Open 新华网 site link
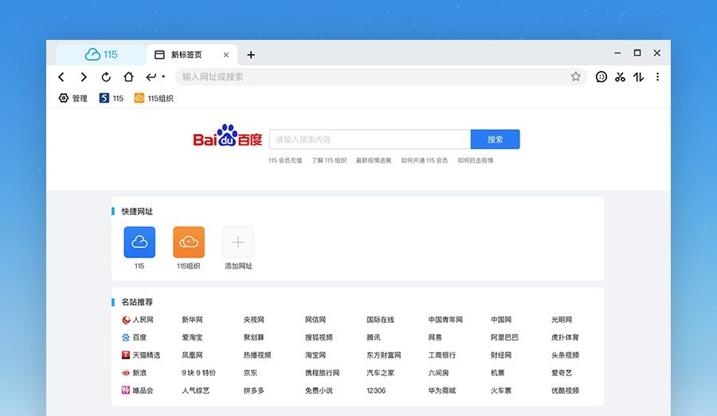The height and width of the screenshot is (416, 717). [x=192, y=320]
